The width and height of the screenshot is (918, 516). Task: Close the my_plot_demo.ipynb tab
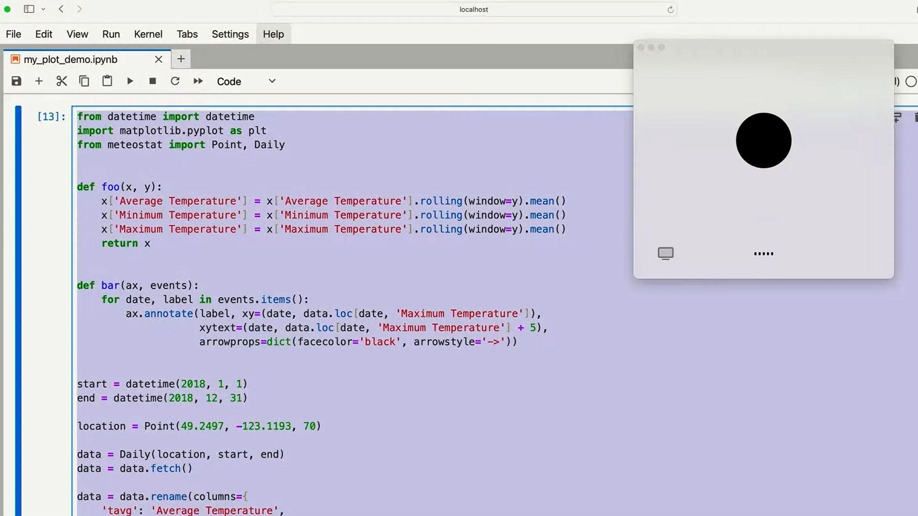pos(159,59)
